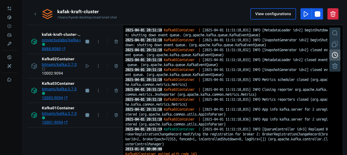Click external-link icon next to 10003:9094

click(66, 98)
